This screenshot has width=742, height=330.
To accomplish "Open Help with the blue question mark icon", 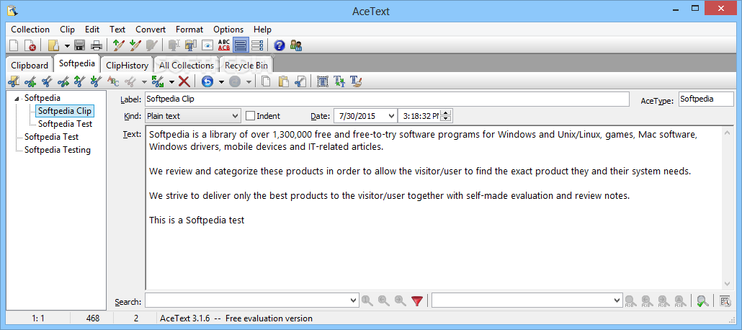I will coord(280,45).
